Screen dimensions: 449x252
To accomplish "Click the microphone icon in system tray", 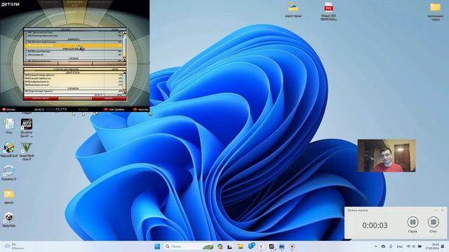I will click(391, 246).
